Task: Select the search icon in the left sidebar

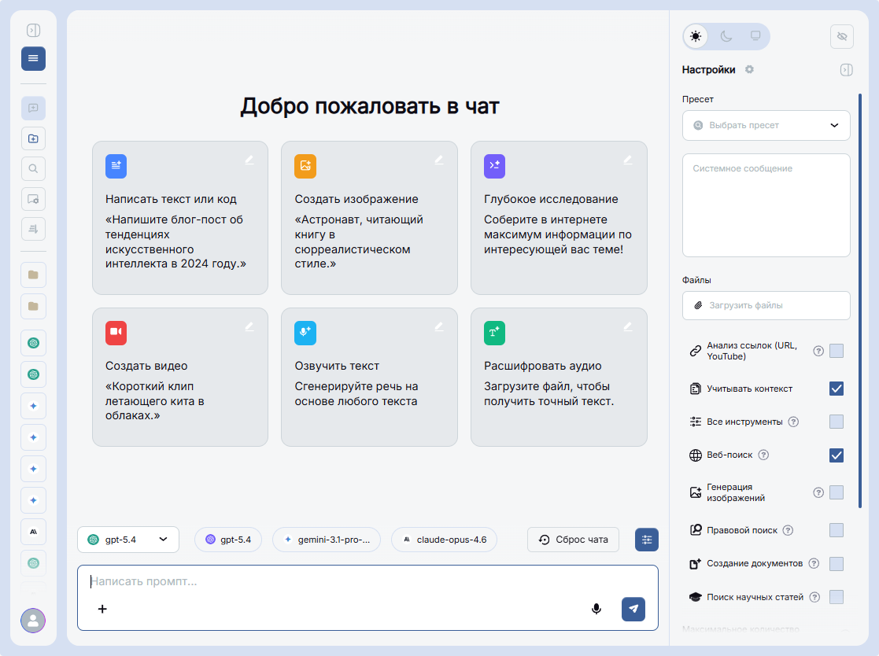Action: (x=33, y=168)
